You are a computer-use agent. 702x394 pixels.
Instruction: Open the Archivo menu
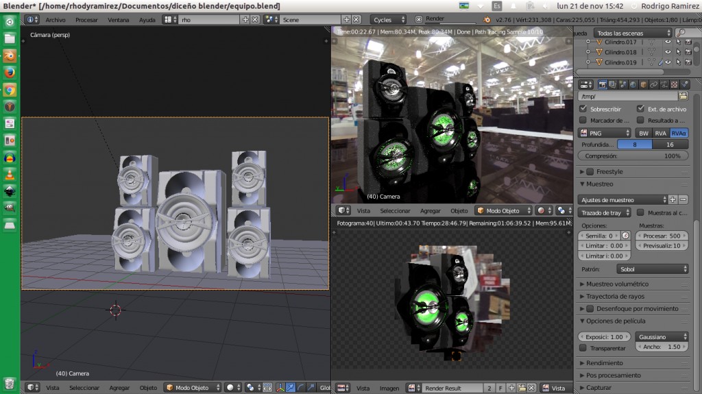point(56,20)
